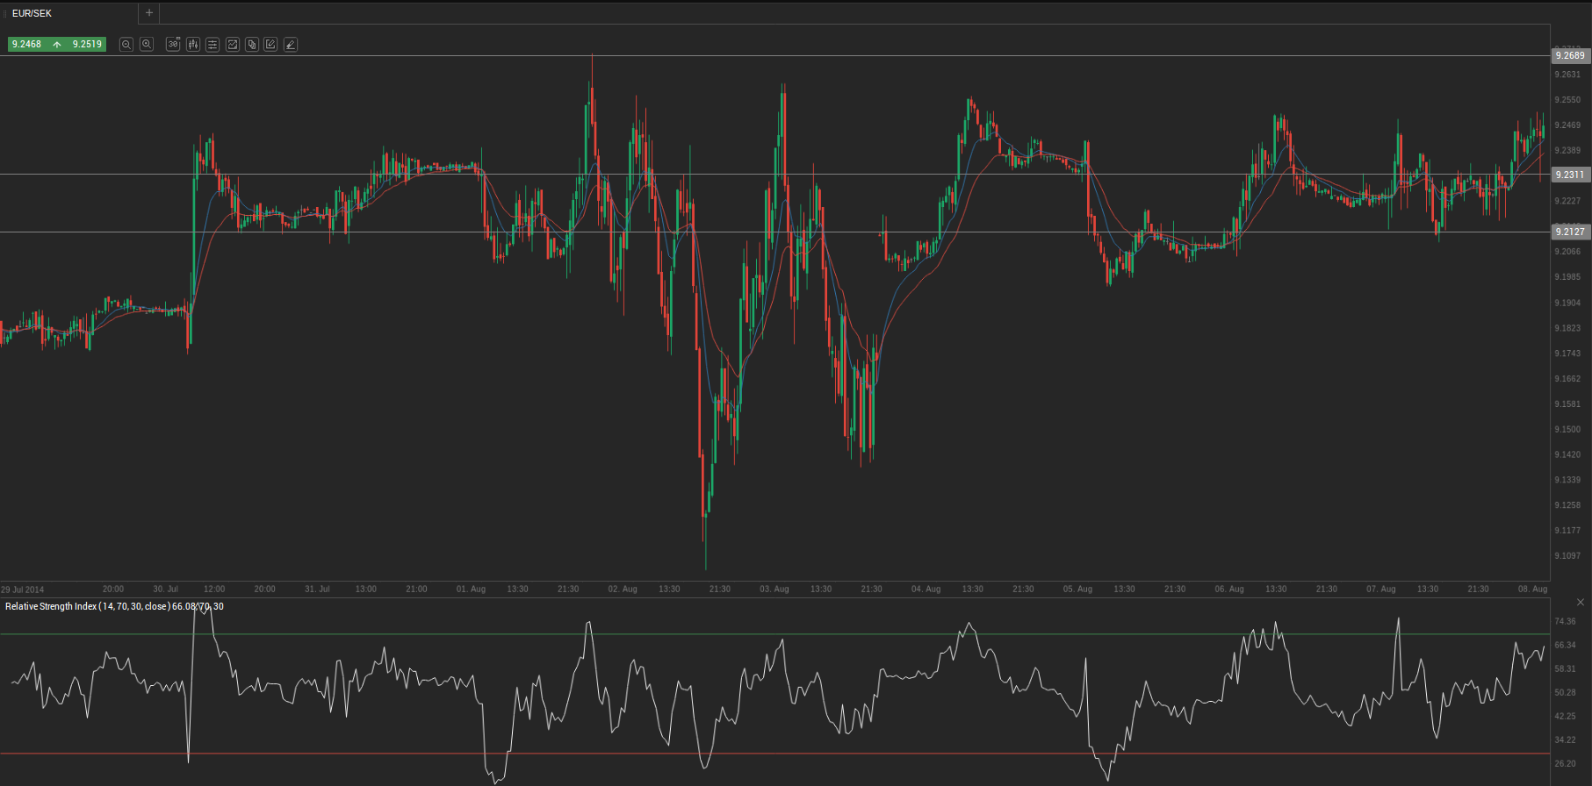Screen dimensions: 1592x786
Task: Click the 9.2519 ask price
Action: 87,44
